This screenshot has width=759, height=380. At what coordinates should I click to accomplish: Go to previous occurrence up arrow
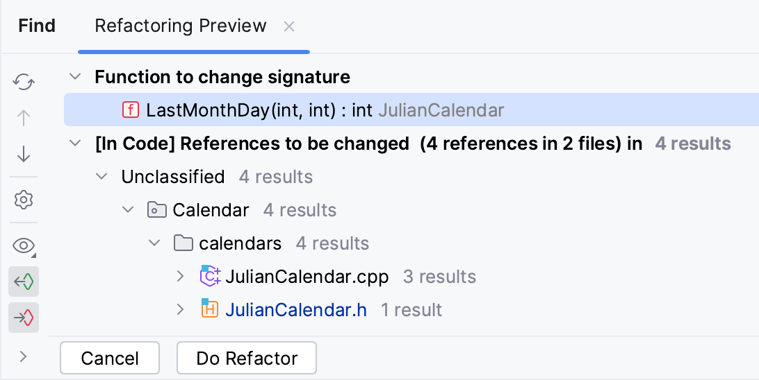(x=24, y=119)
